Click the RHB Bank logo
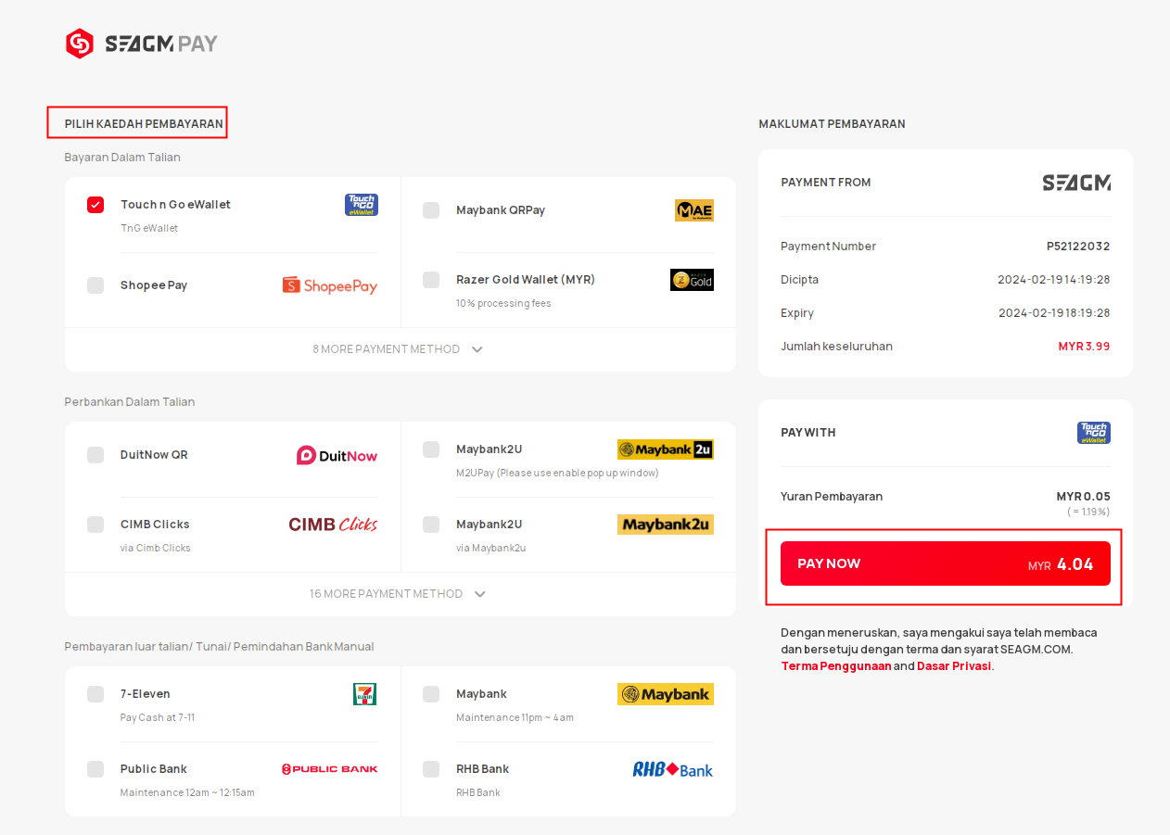 point(673,769)
